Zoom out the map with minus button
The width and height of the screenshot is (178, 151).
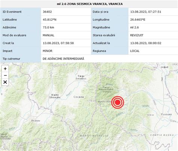pos(5,75)
